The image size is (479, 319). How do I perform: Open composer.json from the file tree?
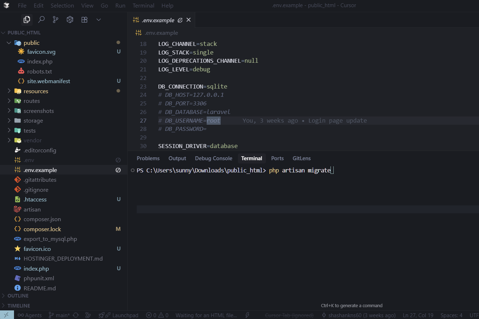(42, 219)
